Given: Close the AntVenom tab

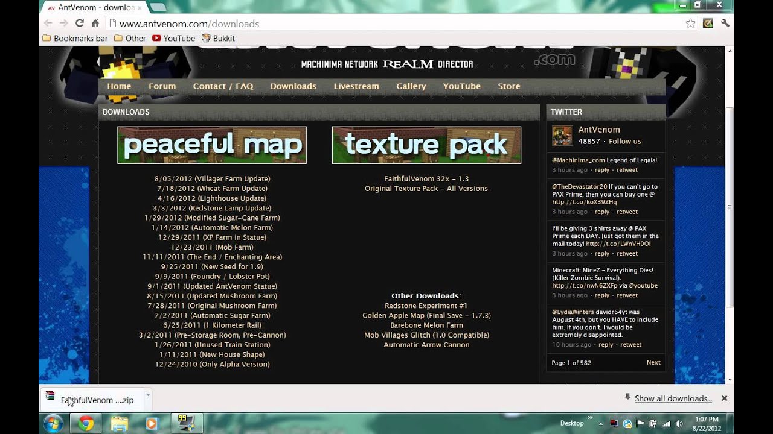Looking at the screenshot, I should (140, 7).
